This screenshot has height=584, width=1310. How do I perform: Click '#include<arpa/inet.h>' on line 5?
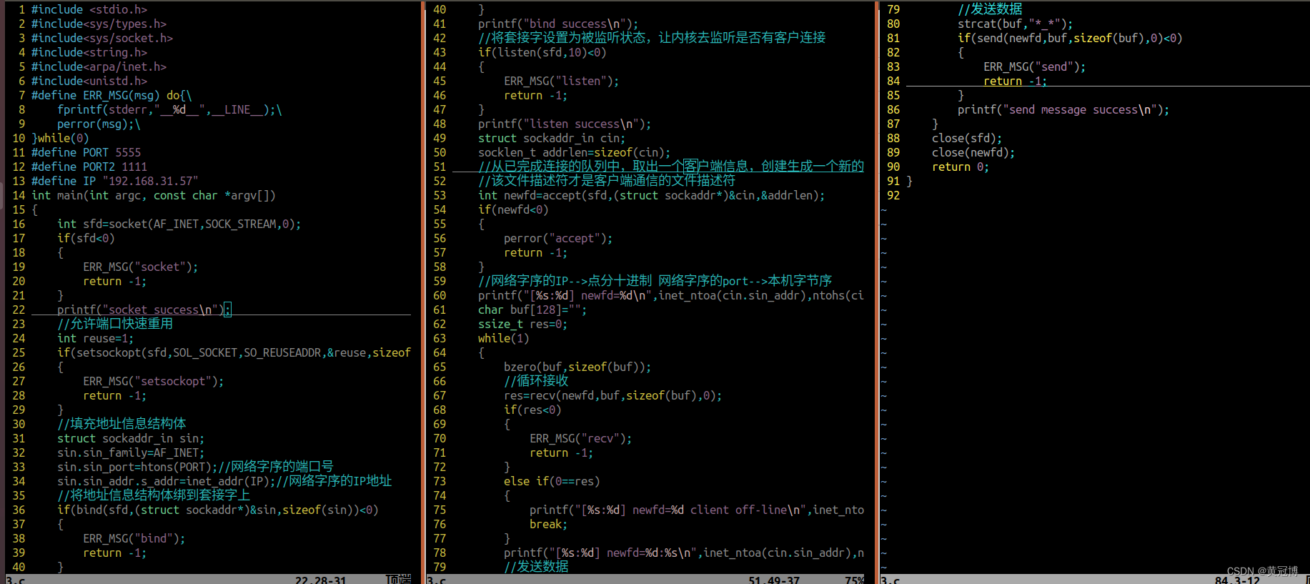[99, 66]
